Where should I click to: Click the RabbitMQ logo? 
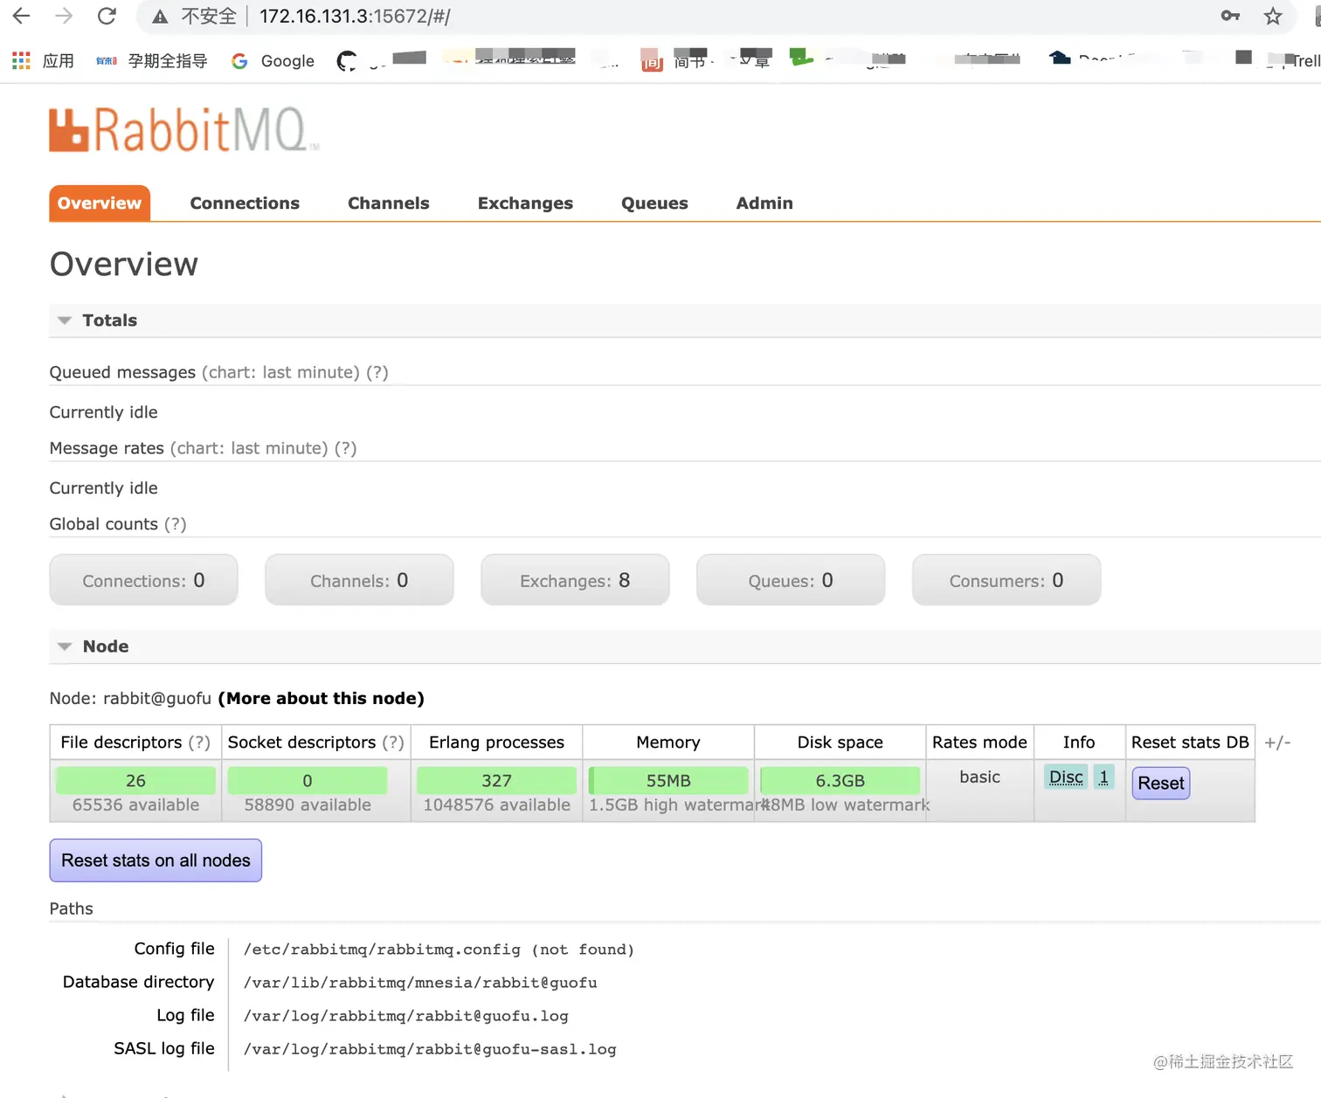183,129
